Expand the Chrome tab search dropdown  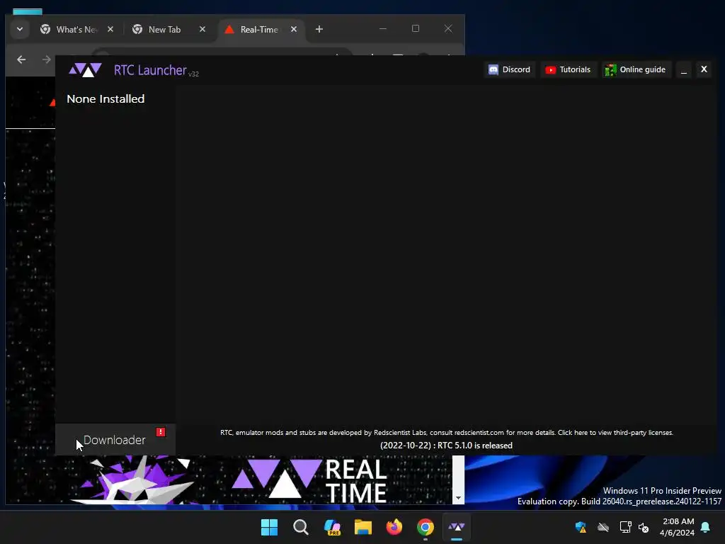click(x=20, y=29)
